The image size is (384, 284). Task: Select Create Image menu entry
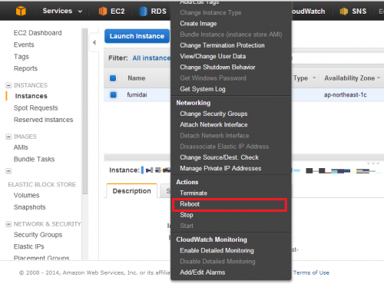198,24
